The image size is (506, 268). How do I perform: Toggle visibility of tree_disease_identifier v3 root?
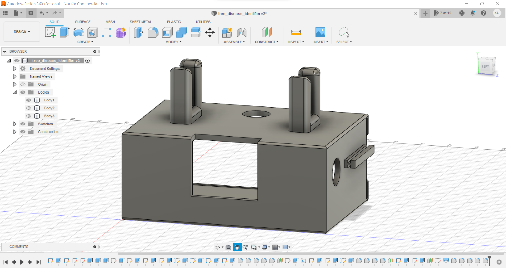[17, 61]
